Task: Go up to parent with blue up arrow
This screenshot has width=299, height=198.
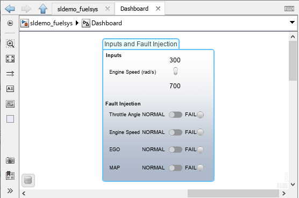Action: coord(43,9)
